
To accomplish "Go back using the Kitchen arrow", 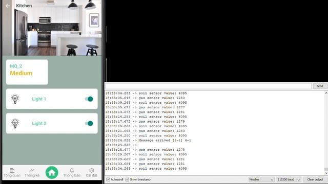I will tap(8, 6).
